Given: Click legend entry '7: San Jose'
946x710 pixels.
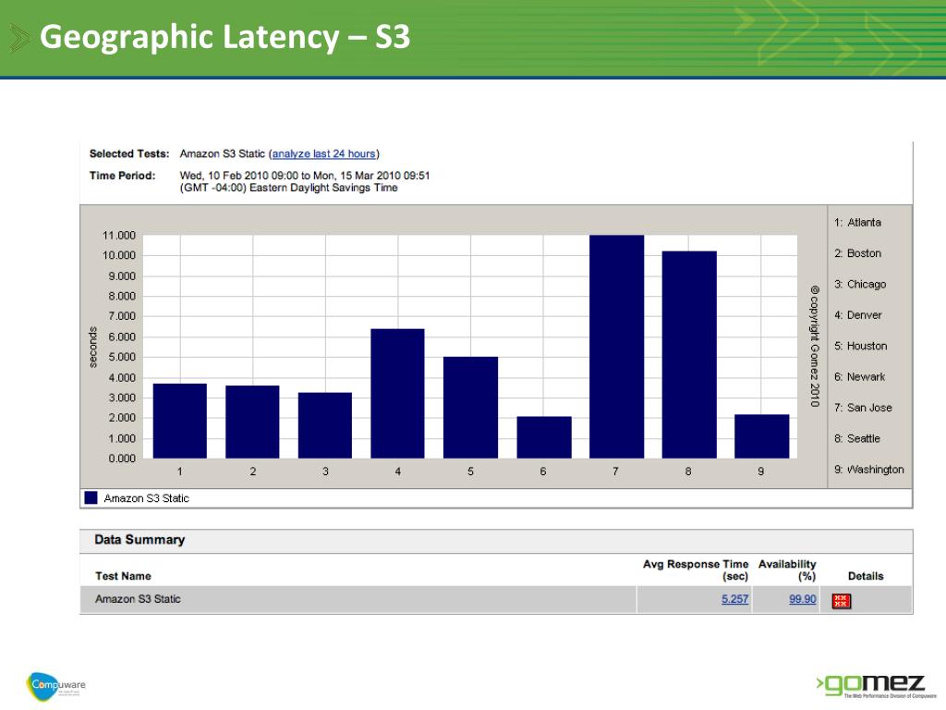Looking at the screenshot, I should pos(863,408).
